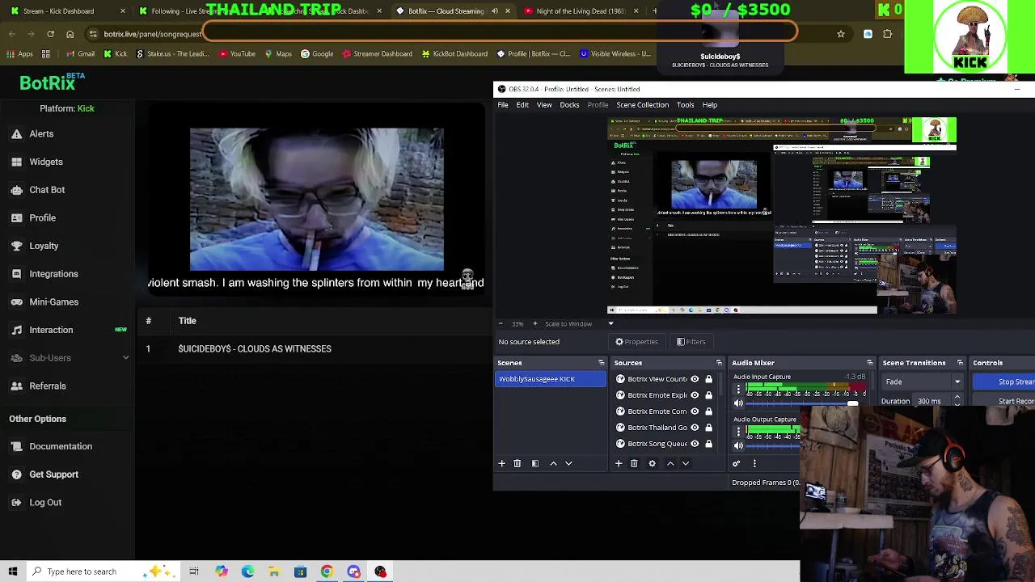This screenshot has height=582, width=1035.
Task: Toggle lock on Botrix Thailand Goal source
Action: coord(709,428)
